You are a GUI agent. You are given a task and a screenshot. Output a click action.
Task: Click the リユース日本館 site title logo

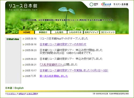[x=23, y=7]
